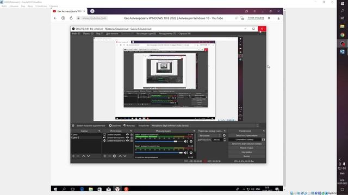Open bookmark icon in browser address bar
Viewport: 348px width, 195px height.
269,18
